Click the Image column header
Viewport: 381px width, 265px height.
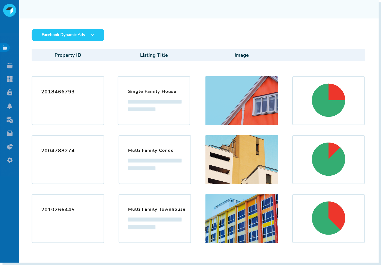(x=242, y=55)
